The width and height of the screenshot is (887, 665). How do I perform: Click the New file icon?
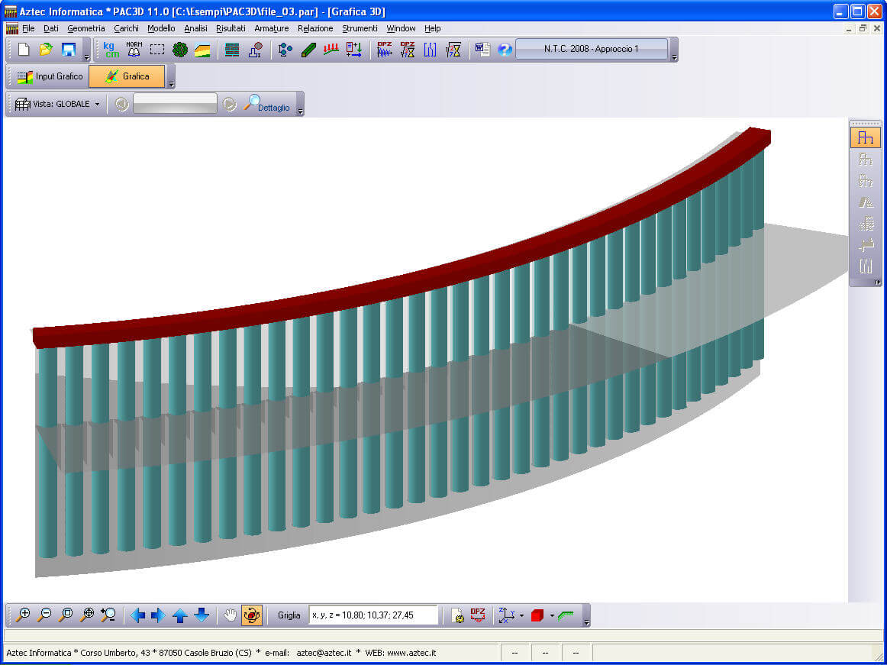click(x=24, y=50)
